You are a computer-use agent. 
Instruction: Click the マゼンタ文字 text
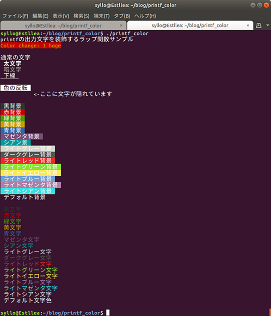(x=21, y=239)
